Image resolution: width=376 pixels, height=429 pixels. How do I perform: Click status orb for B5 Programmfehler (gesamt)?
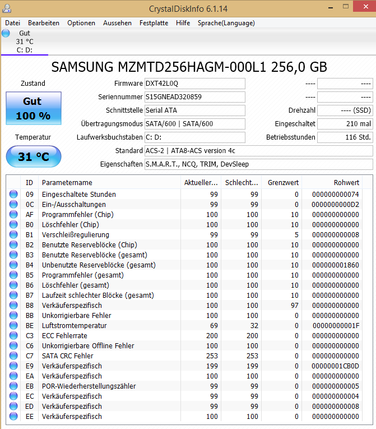pyautogui.click(x=13, y=275)
